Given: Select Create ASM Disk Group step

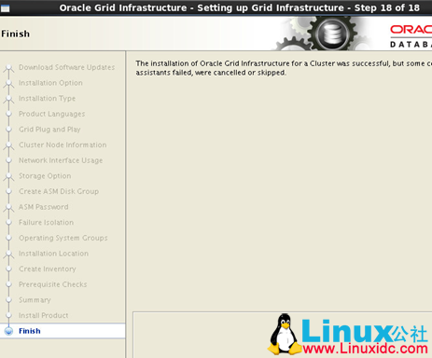Looking at the screenshot, I should (x=59, y=191).
